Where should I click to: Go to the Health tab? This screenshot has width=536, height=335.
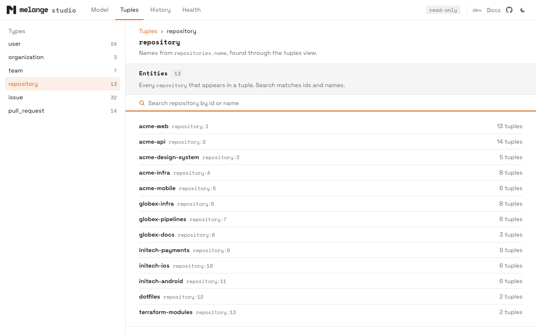(x=191, y=10)
